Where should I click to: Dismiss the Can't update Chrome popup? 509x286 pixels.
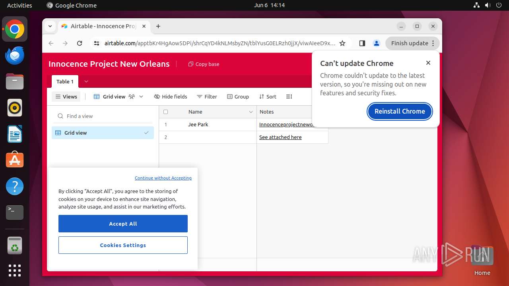tap(428, 63)
